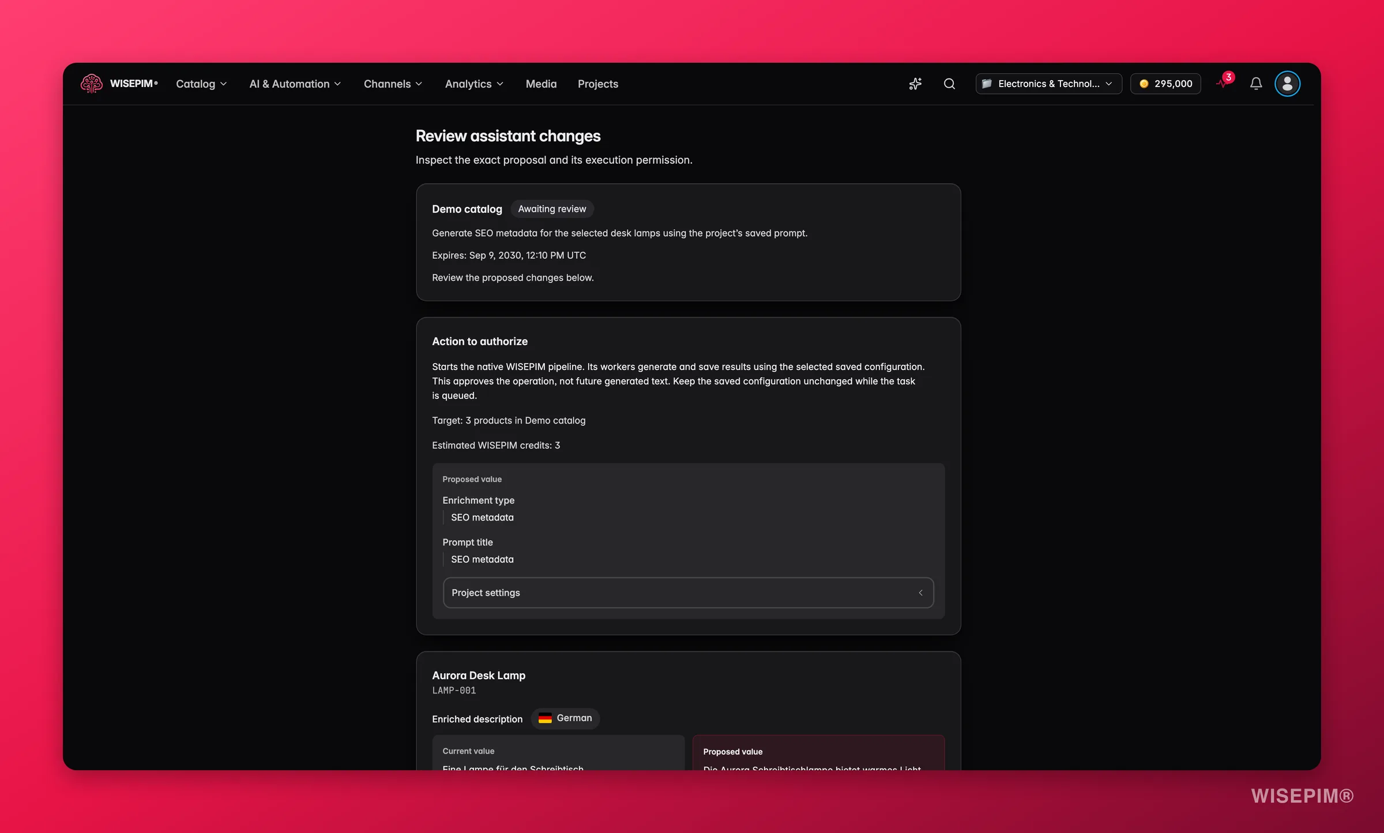Open the search magnifier icon

pos(949,84)
